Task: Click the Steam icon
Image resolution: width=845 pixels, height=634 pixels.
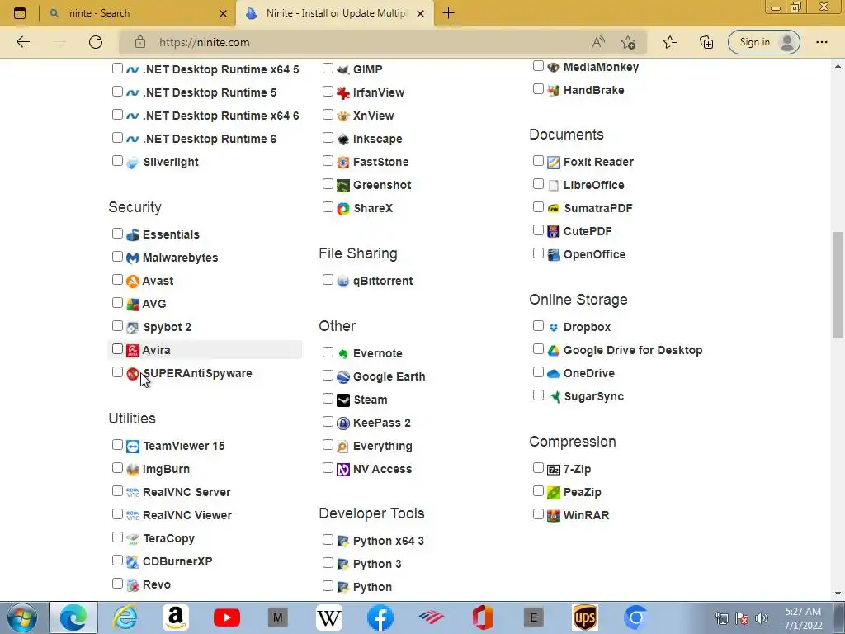Action: 342,400
